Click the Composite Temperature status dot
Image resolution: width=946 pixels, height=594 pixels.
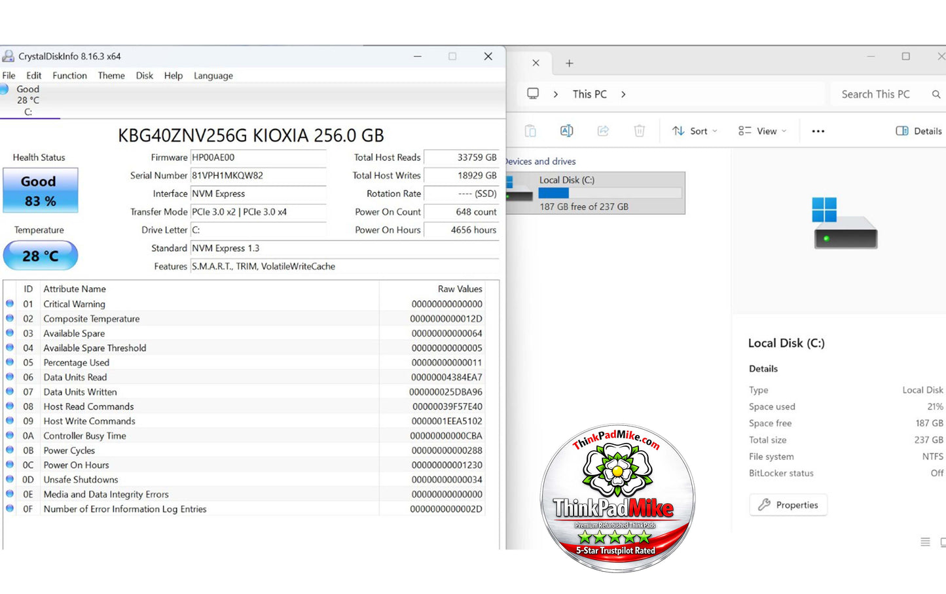coord(10,319)
